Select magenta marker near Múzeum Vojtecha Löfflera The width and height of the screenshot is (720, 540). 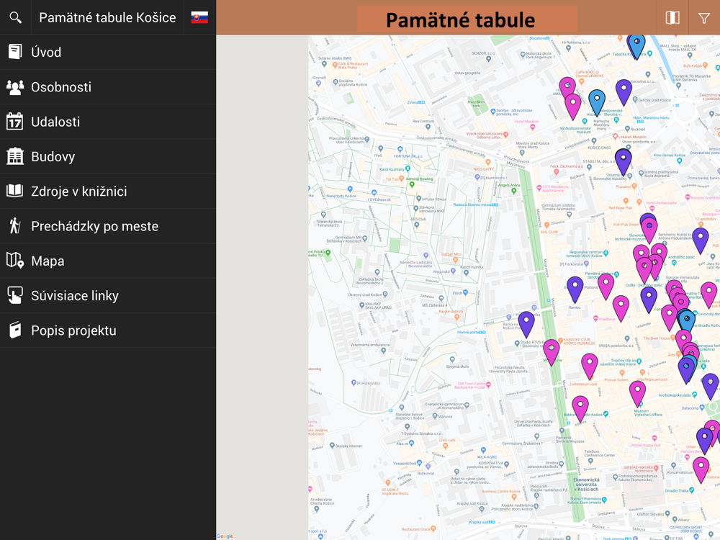pos(637,393)
